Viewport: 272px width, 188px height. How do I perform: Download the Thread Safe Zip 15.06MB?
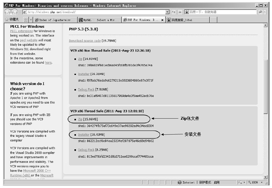click(x=80, y=119)
